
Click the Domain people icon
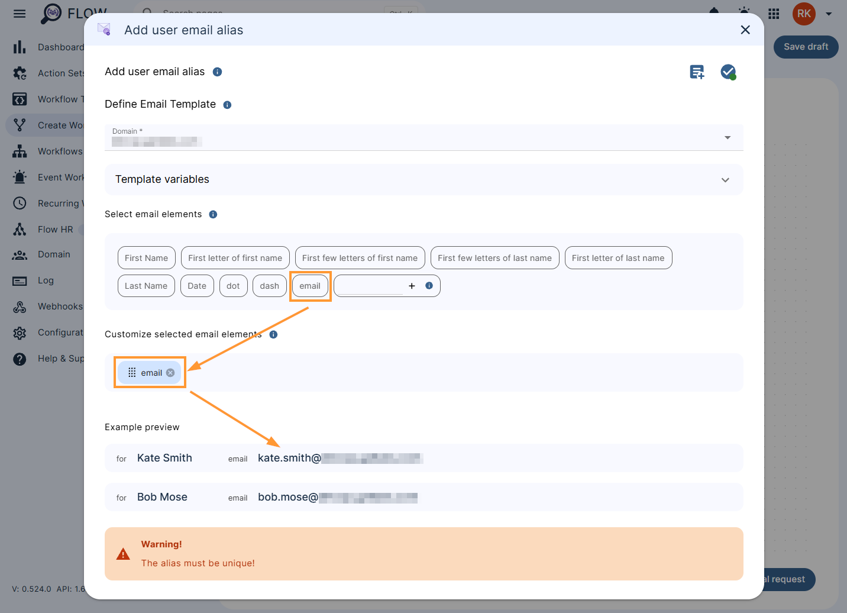(x=20, y=254)
